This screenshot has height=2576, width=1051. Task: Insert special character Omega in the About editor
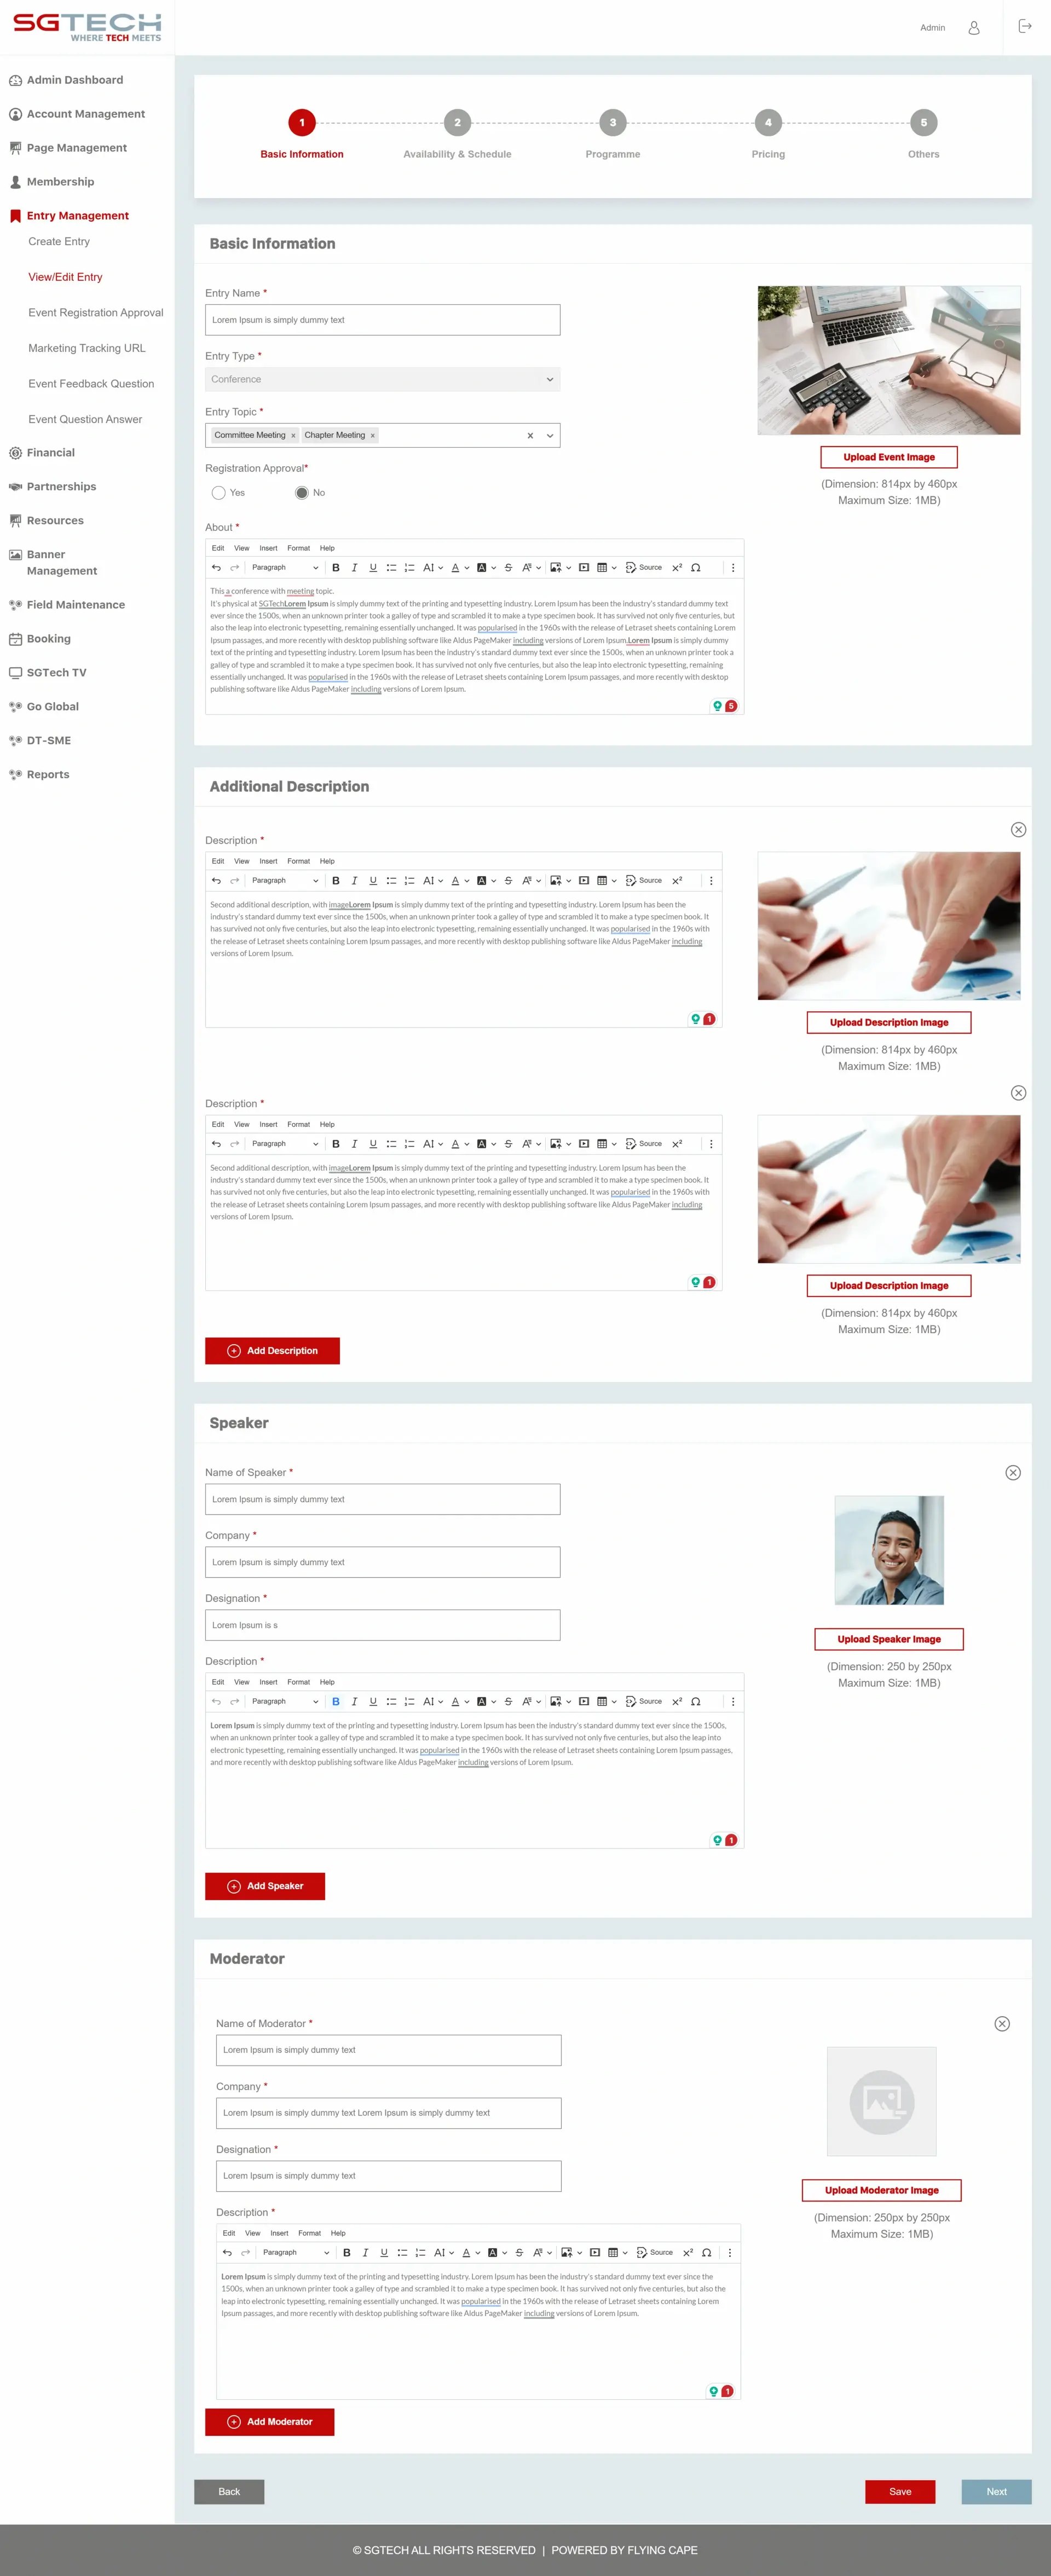pyautogui.click(x=695, y=567)
